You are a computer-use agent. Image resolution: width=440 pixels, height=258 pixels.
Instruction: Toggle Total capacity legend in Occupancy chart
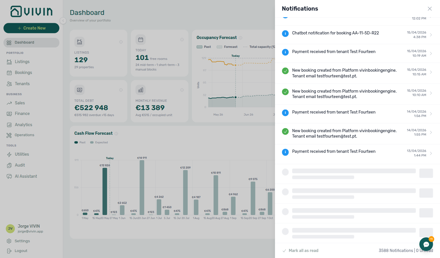click(259, 47)
